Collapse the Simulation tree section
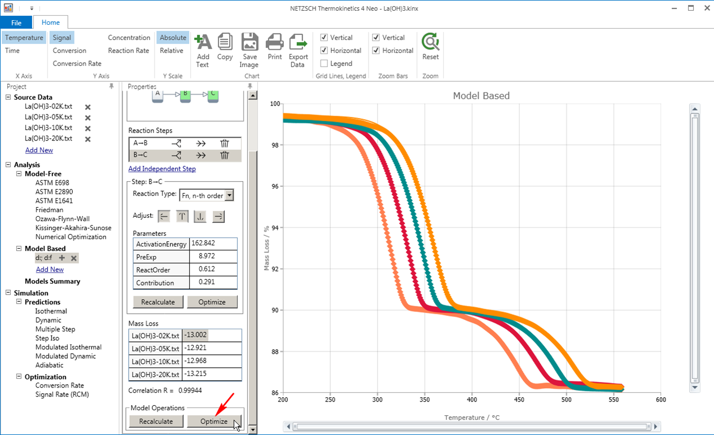714x435 pixels. click(8, 293)
